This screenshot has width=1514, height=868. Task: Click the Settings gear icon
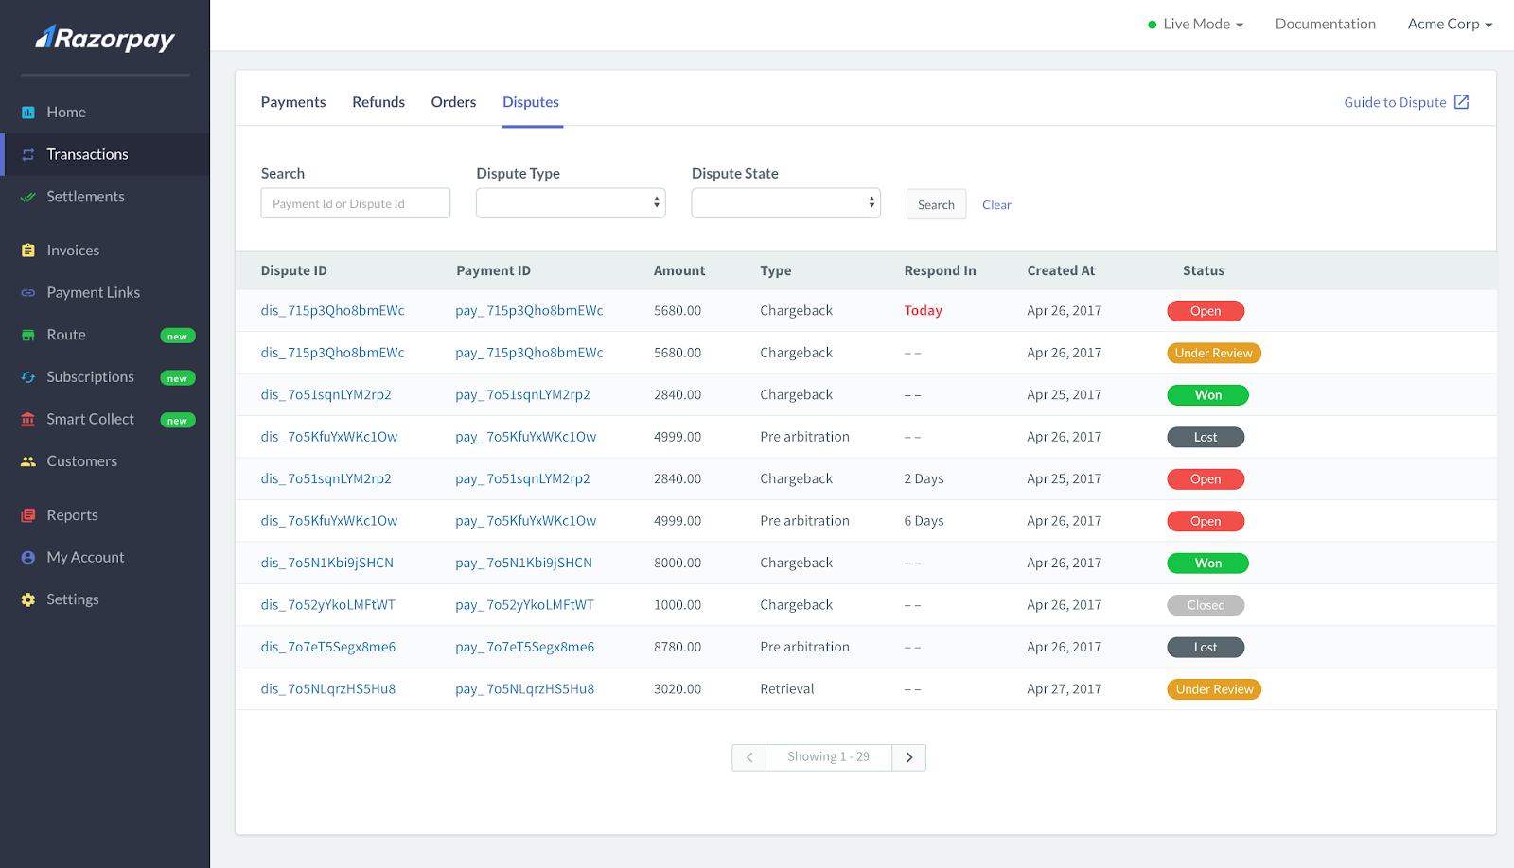(27, 599)
